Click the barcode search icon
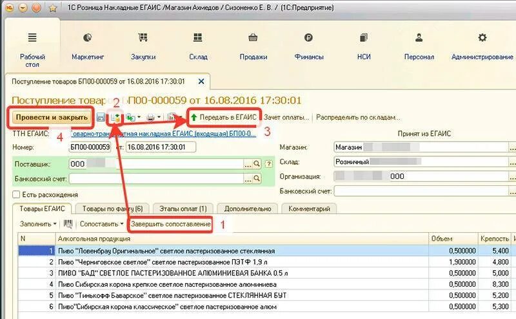This screenshot has width=516, height=319. tap(68, 224)
